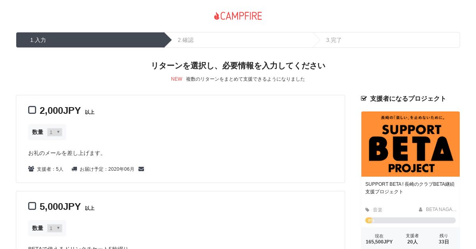Open the quantity dropdown for 5,000JPY return
The width and height of the screenshot is (476, 249).
click(55, 228)
